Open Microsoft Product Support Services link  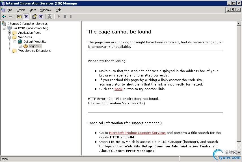coord(137,133)
